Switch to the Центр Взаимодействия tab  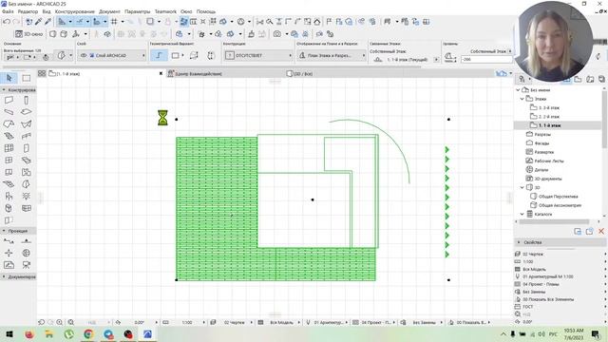click(x=195, y=74)
